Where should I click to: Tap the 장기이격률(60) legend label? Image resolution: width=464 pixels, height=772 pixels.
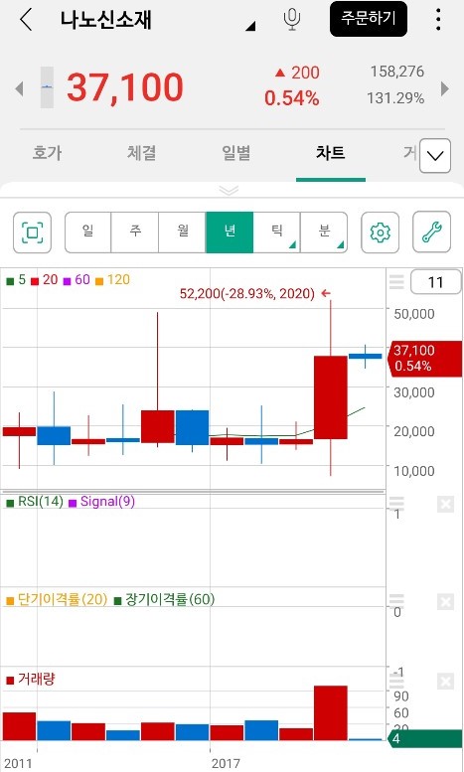click(x=165, y=600)
